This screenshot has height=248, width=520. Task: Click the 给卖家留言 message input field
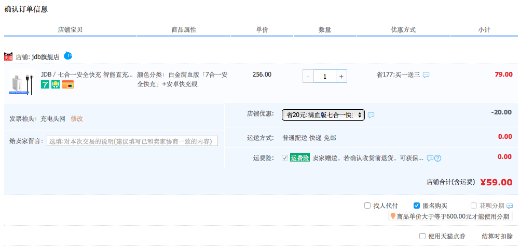tap(132, 141)
